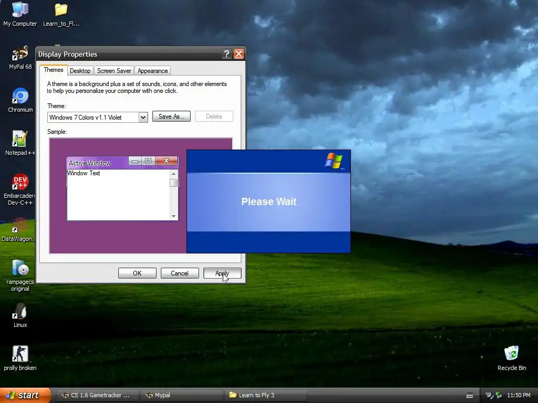The image size is (538, 403).
Task: Switch to CS 1.6 Gametracker taskbar window
Action: [x=97, y=395]
